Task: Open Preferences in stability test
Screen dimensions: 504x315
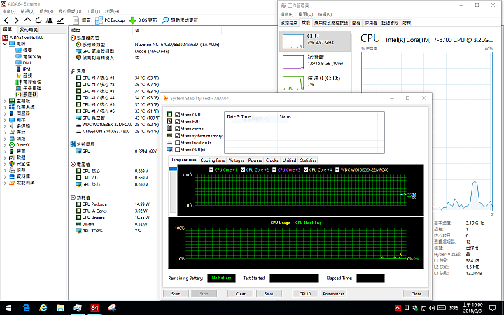Action: (x=334, y=294)
